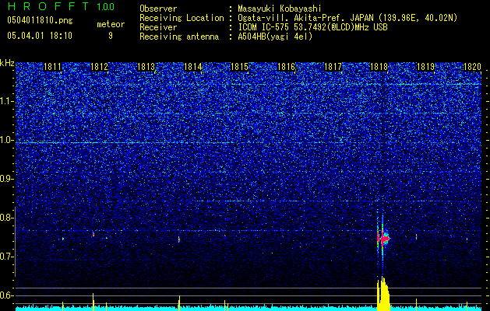Click the 1.1 frequency axis label
This screenshot has height=311, width=490.
(7, 101)
